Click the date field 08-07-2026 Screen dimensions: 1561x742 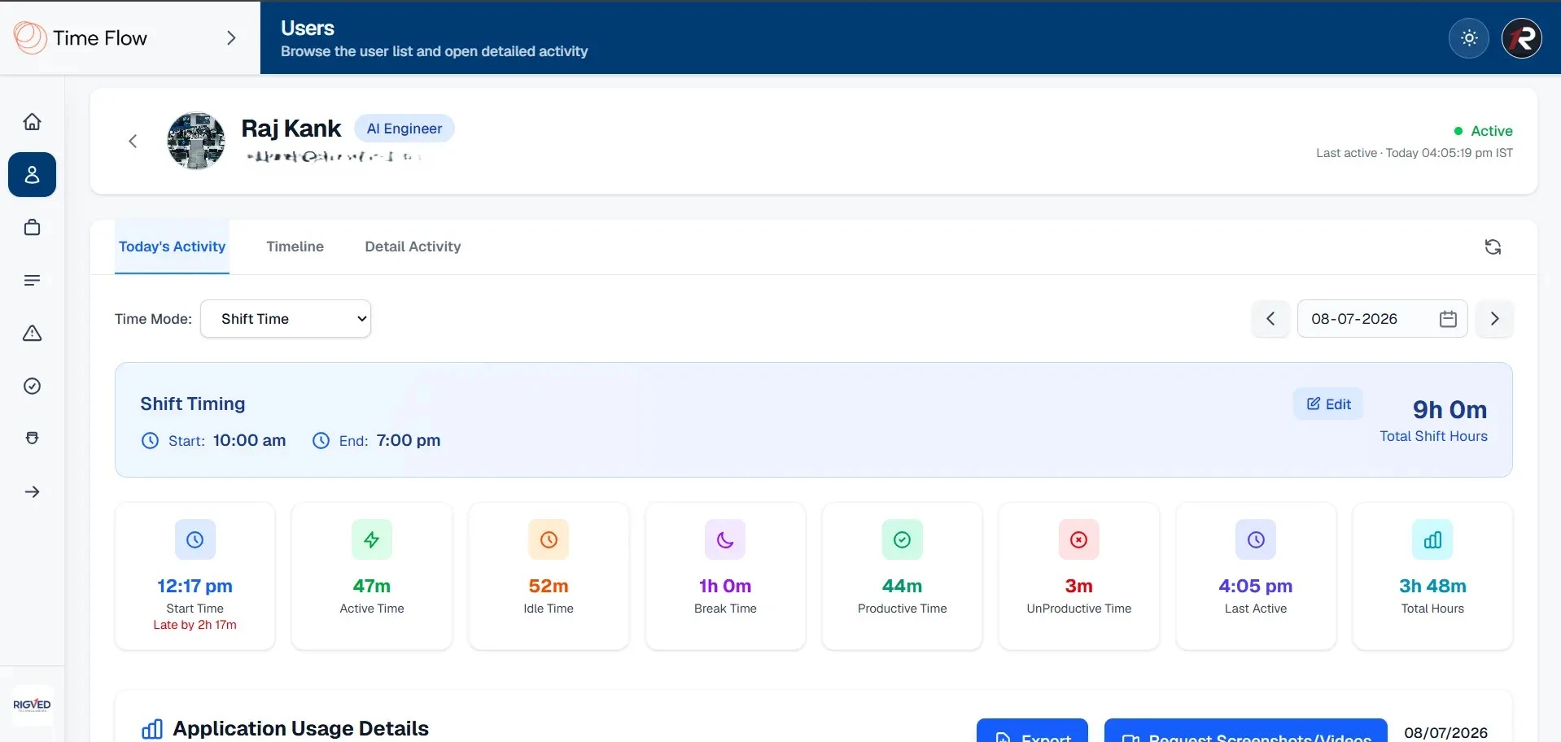tap(1382, 319)
